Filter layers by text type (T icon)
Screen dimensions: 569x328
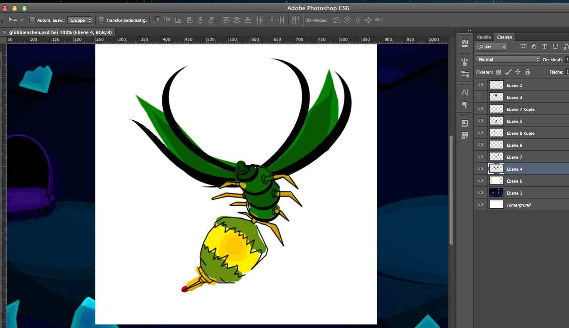[544, 47]
